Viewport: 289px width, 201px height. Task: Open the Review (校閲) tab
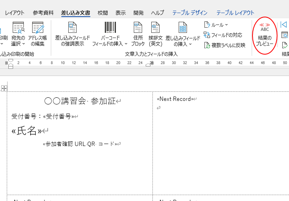point(103,13)
